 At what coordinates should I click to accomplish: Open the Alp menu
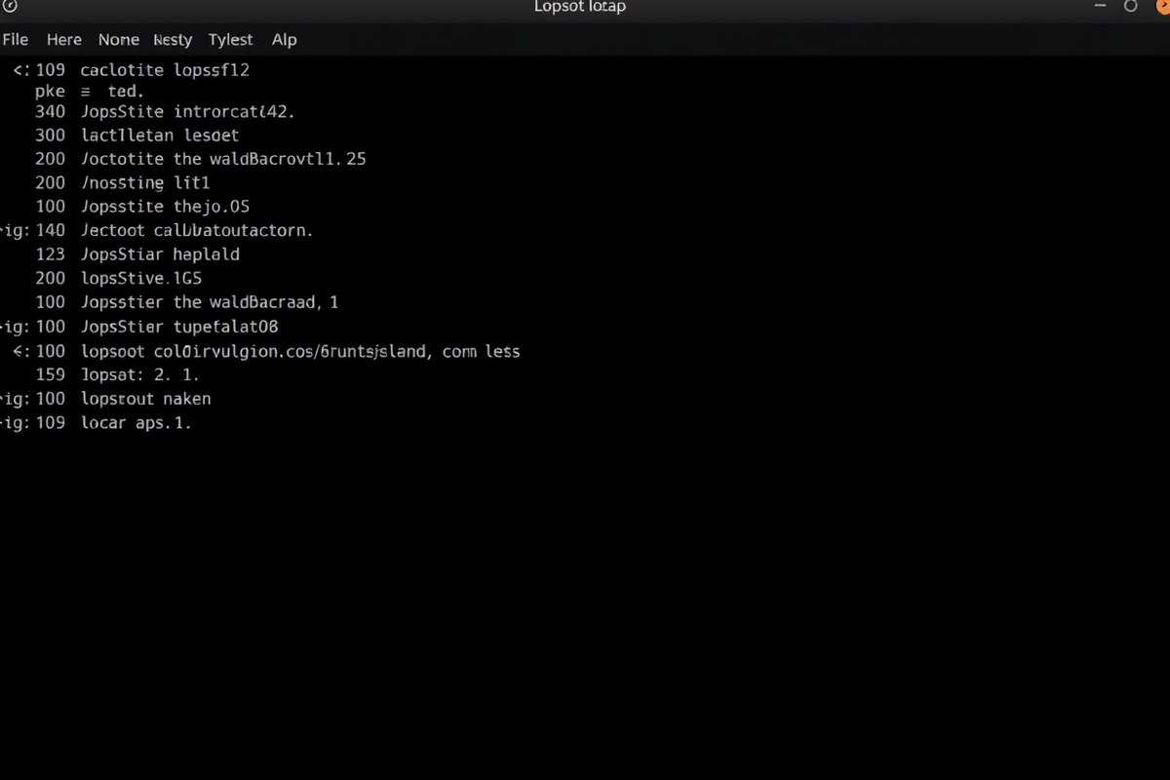point(285,40)
